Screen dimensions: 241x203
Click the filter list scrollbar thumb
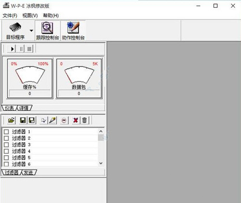(101, 137)
